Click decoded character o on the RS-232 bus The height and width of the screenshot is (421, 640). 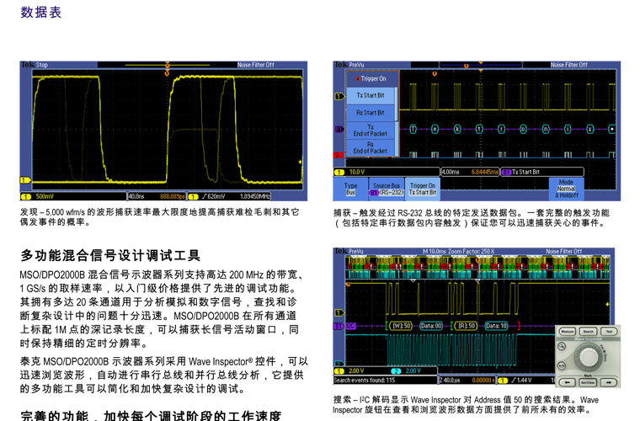523,130
